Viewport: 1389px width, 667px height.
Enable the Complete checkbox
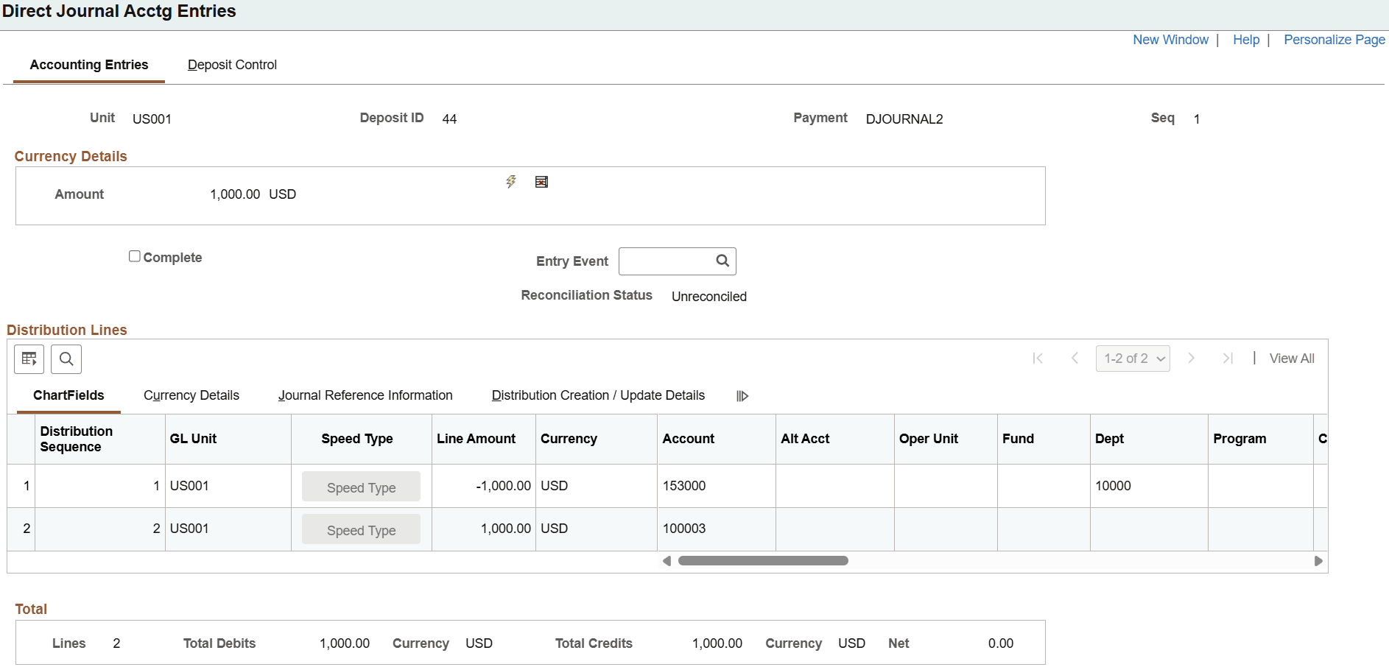pyautogui.click(x=134, y=255)
